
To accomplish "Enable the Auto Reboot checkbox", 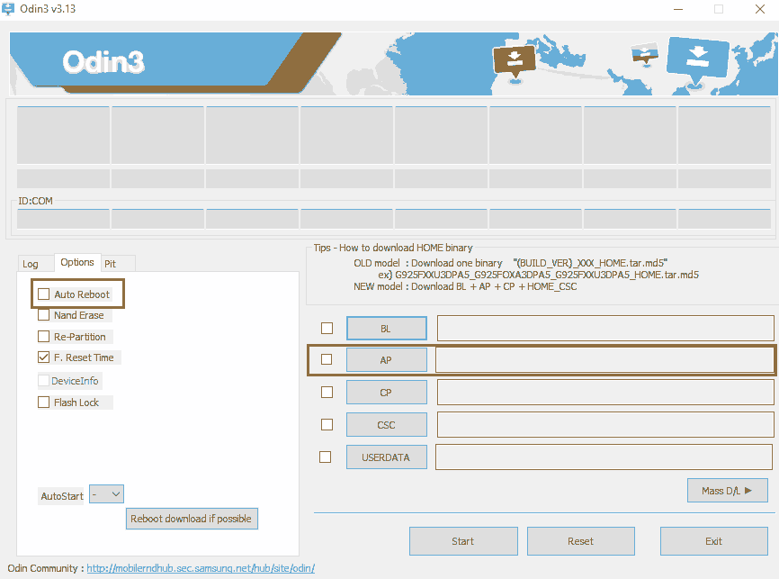I will (x=44, y=294).
